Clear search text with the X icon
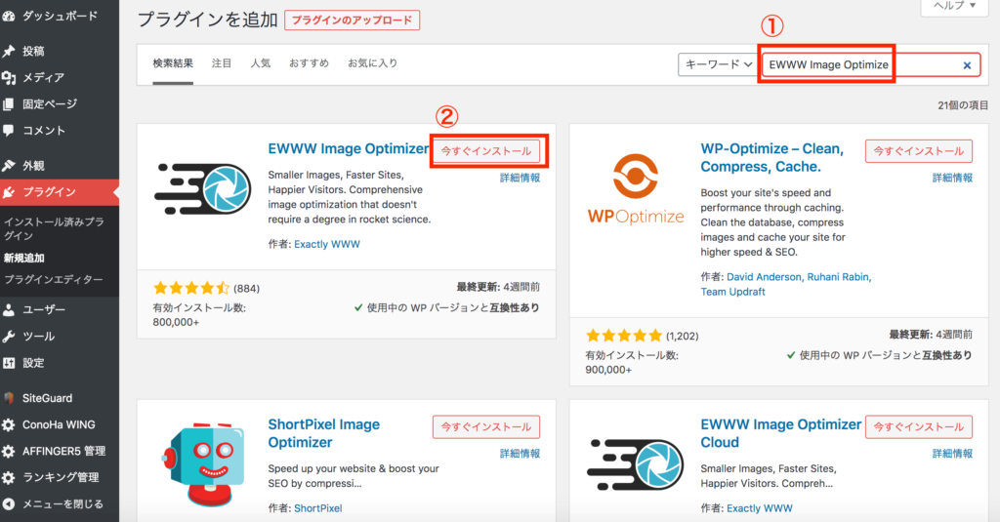The height and width of the screenshot is (522, 1000). click(x=967, y=65)
